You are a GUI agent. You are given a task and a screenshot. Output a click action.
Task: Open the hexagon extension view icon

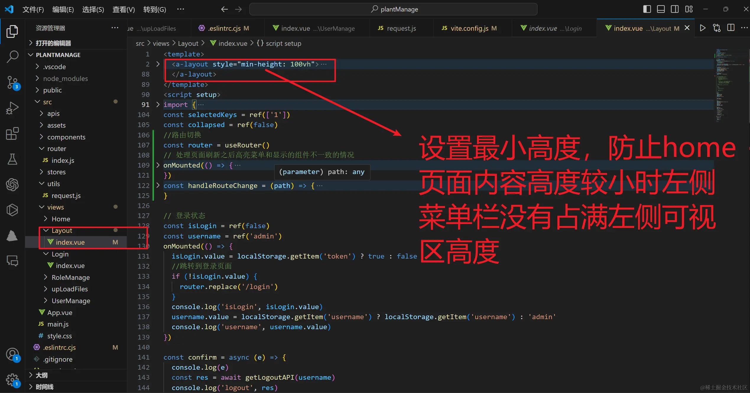(12, 210)
